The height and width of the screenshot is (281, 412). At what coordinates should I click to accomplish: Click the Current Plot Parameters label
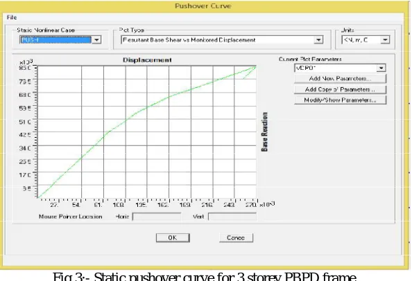pos(310,60)
